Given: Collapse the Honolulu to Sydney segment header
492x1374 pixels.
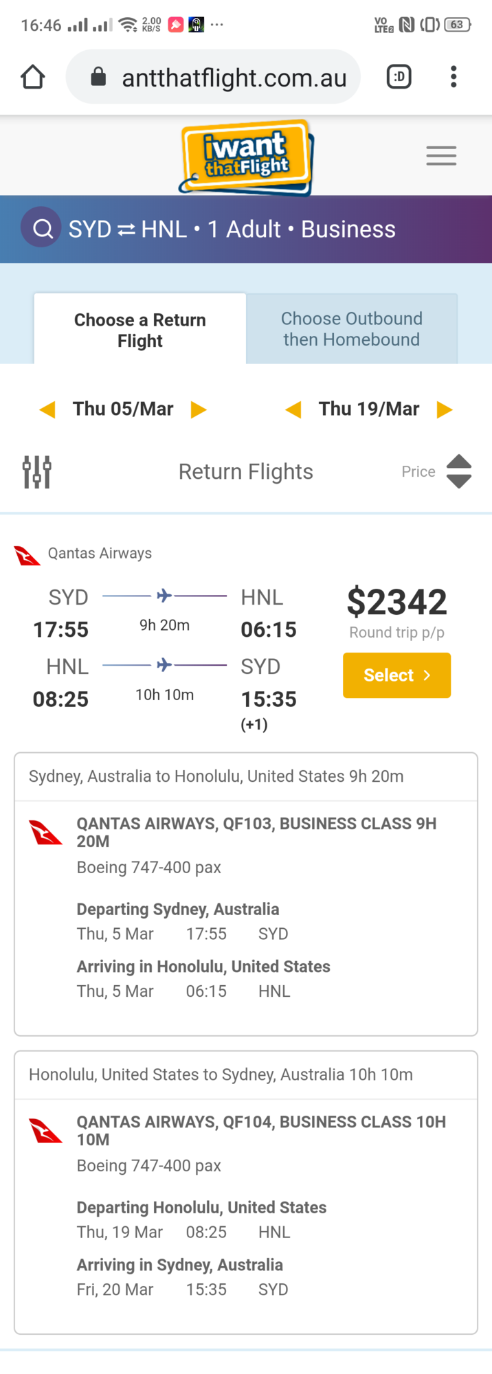Looking at the screenshot, I should tap(245, 1074).
